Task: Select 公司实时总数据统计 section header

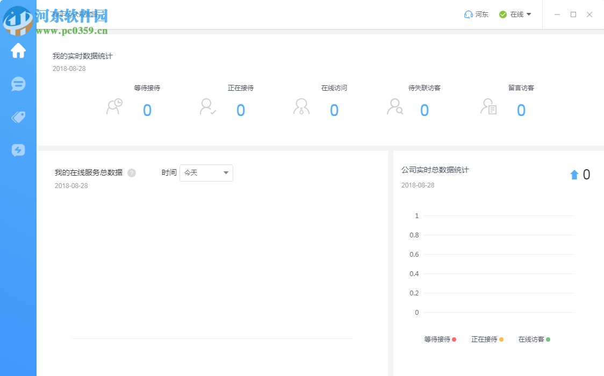Action: click(x=434, y=170)
